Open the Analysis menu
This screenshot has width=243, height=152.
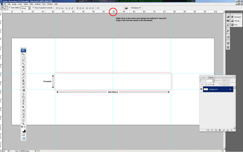pos(38,4)
